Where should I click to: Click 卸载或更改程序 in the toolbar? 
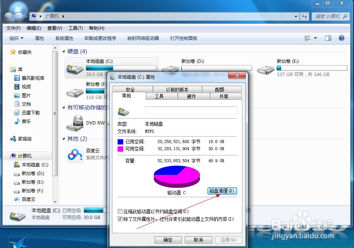(100, 38)
